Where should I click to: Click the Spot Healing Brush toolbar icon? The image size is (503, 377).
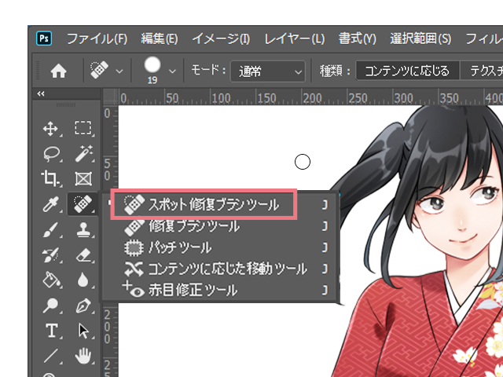(83, 204)
